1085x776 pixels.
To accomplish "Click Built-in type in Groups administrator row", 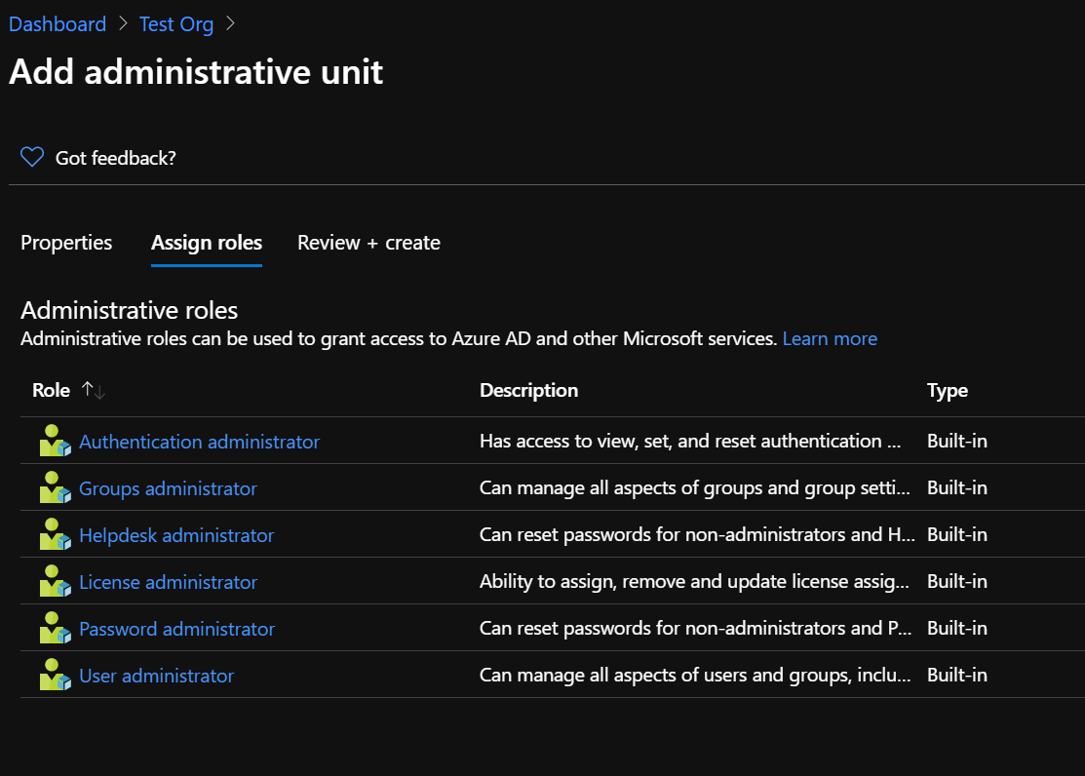I will click(957, 488).
